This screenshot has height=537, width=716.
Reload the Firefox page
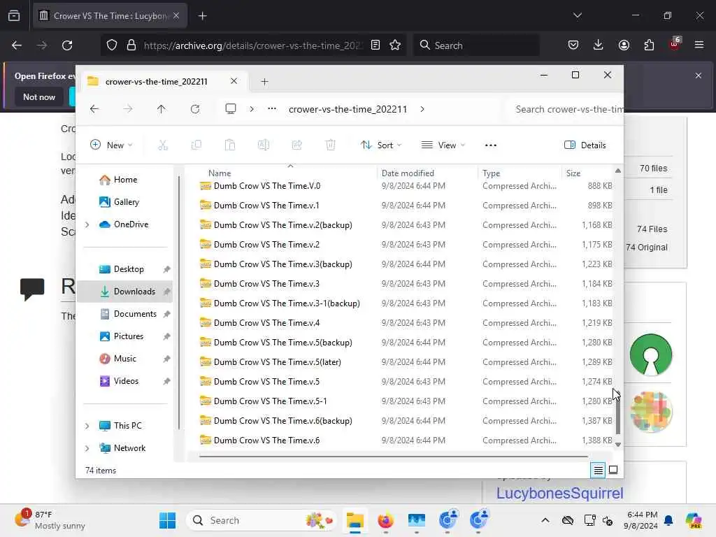click(x=67, y=45)
